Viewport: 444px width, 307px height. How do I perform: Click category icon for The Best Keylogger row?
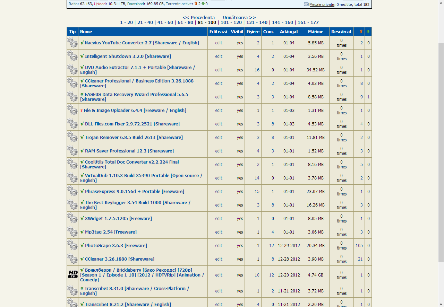pos(72,205)
